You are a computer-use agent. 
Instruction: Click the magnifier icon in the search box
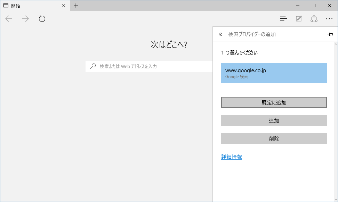93,66
